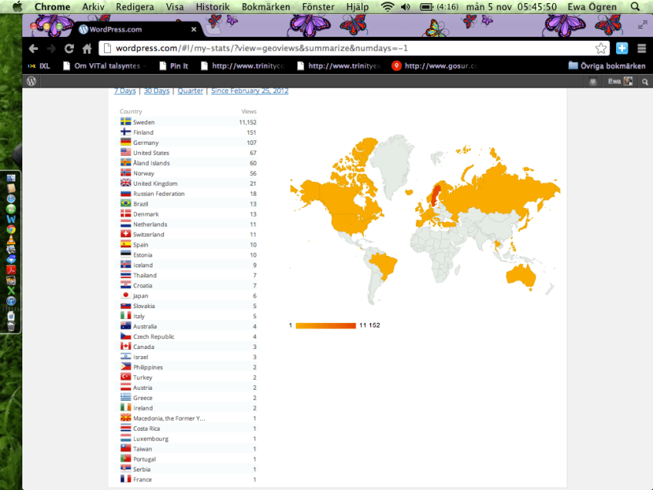This screenshot has height=490, width=653.
Task: Open Finder from the dock
Action: point(11,179)
